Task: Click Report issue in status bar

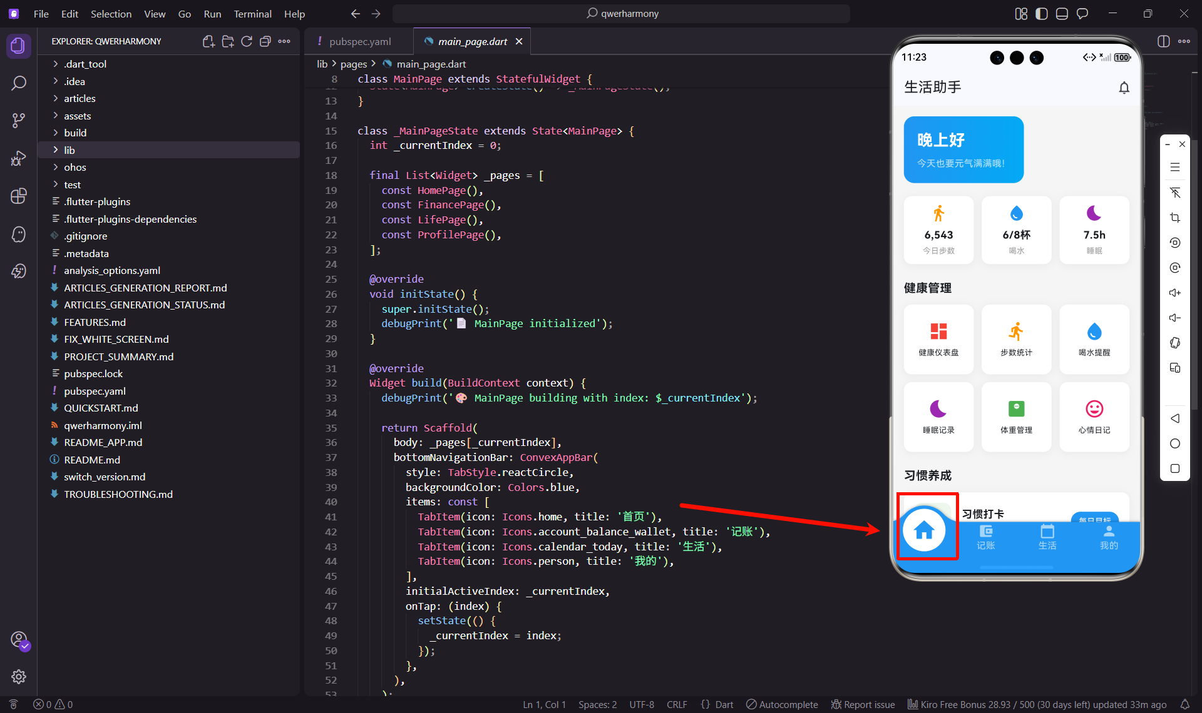Action: pos(863,704)
